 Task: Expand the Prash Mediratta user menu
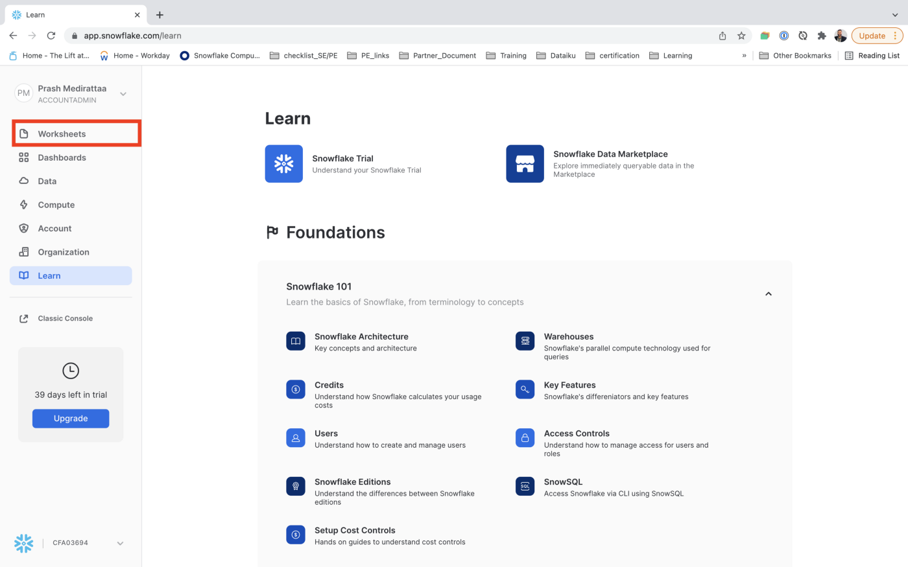(x=123, y=94)
